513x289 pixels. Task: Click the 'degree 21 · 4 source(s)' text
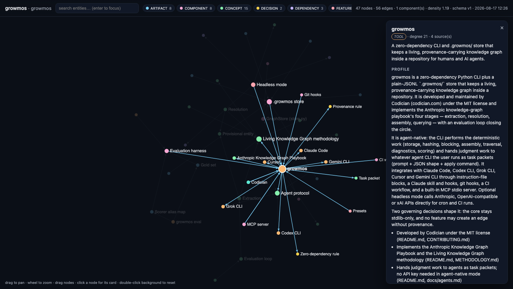431,37
